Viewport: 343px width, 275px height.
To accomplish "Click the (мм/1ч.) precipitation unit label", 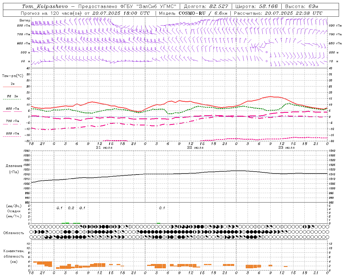I will point(14,216).
